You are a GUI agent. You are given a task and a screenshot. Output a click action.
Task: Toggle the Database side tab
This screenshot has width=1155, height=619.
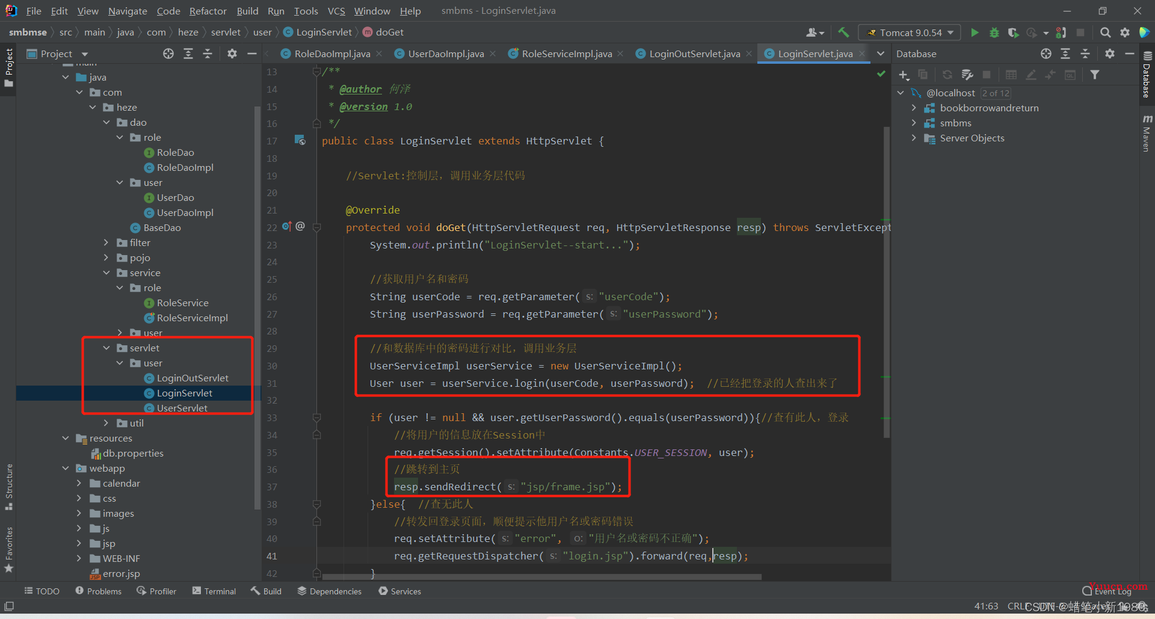(x=1147, y=75)
